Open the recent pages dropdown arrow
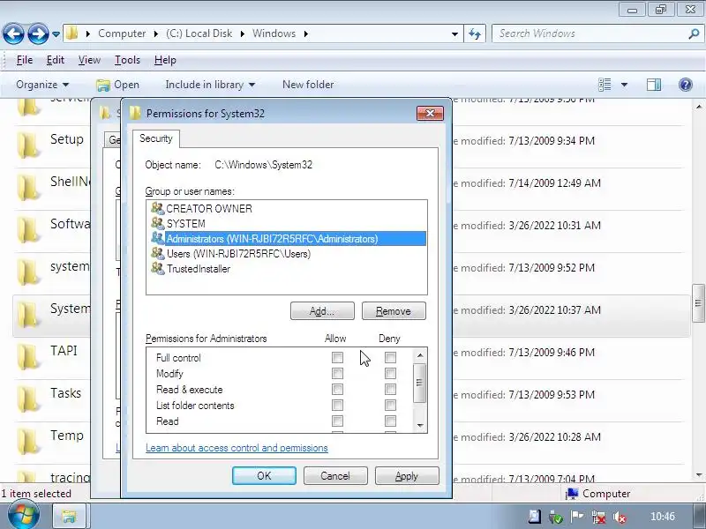Image resolution: width=706 pixels, height=529 pixels. (x=56, y=34)
